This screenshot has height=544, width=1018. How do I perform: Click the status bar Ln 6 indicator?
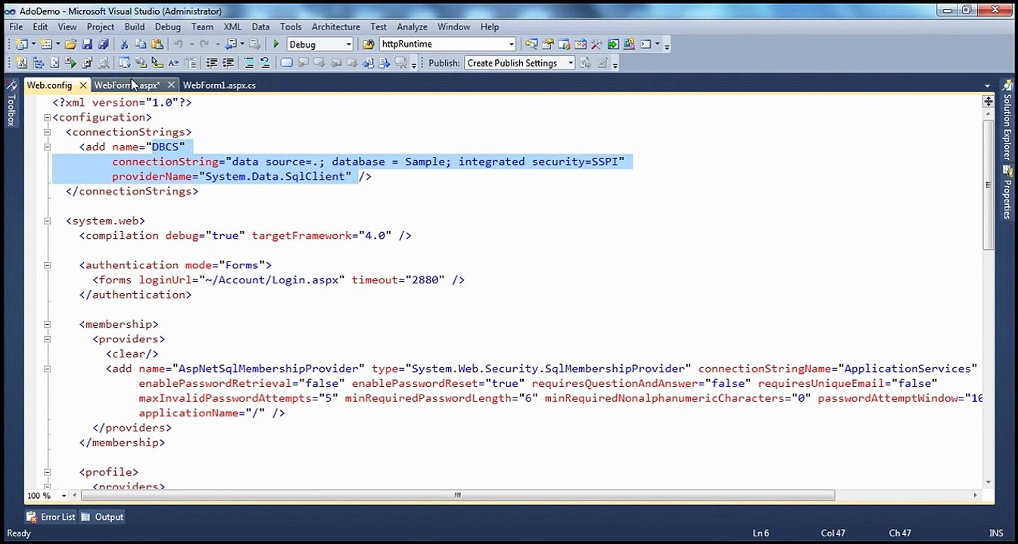[x=761, y=533]
